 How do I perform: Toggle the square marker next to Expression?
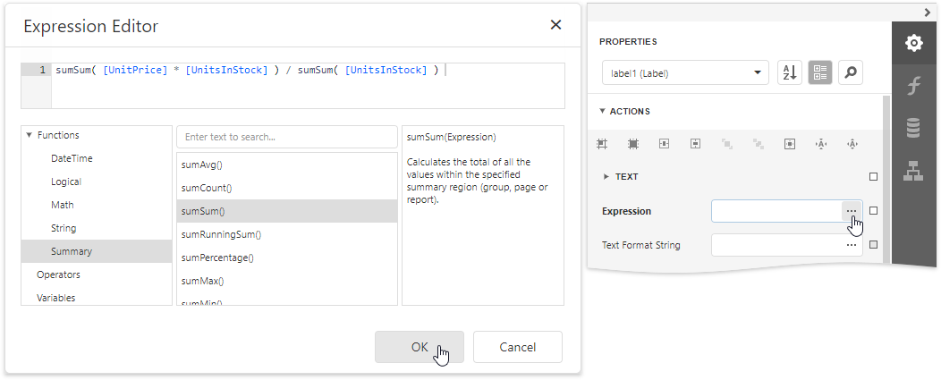874,211
